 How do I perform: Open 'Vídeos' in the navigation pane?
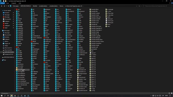[6, 46]
